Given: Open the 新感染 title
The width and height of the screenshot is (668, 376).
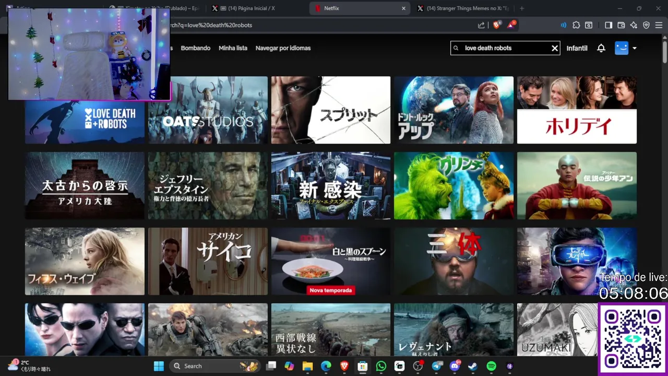Looking at the screenshot, I should [x=331, y=185].
